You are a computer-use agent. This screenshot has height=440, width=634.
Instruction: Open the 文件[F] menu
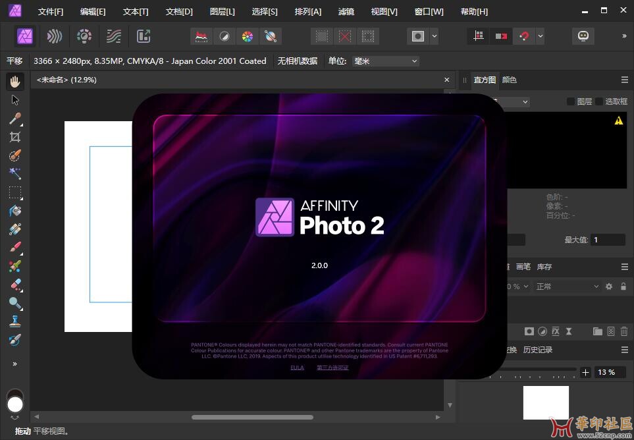coord(51,12)
